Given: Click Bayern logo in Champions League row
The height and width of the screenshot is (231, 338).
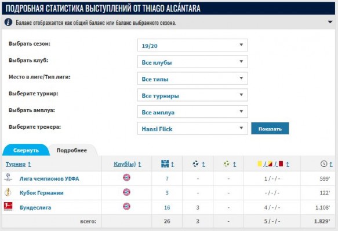Looking at the screenshot, I should (x=126, y=177).
